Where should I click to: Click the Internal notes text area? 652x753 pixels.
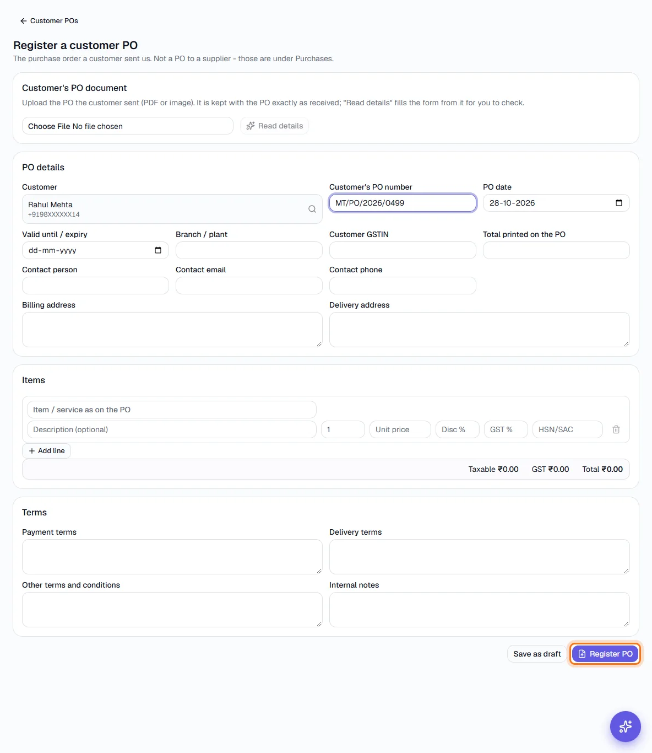(x=480, y=610)
